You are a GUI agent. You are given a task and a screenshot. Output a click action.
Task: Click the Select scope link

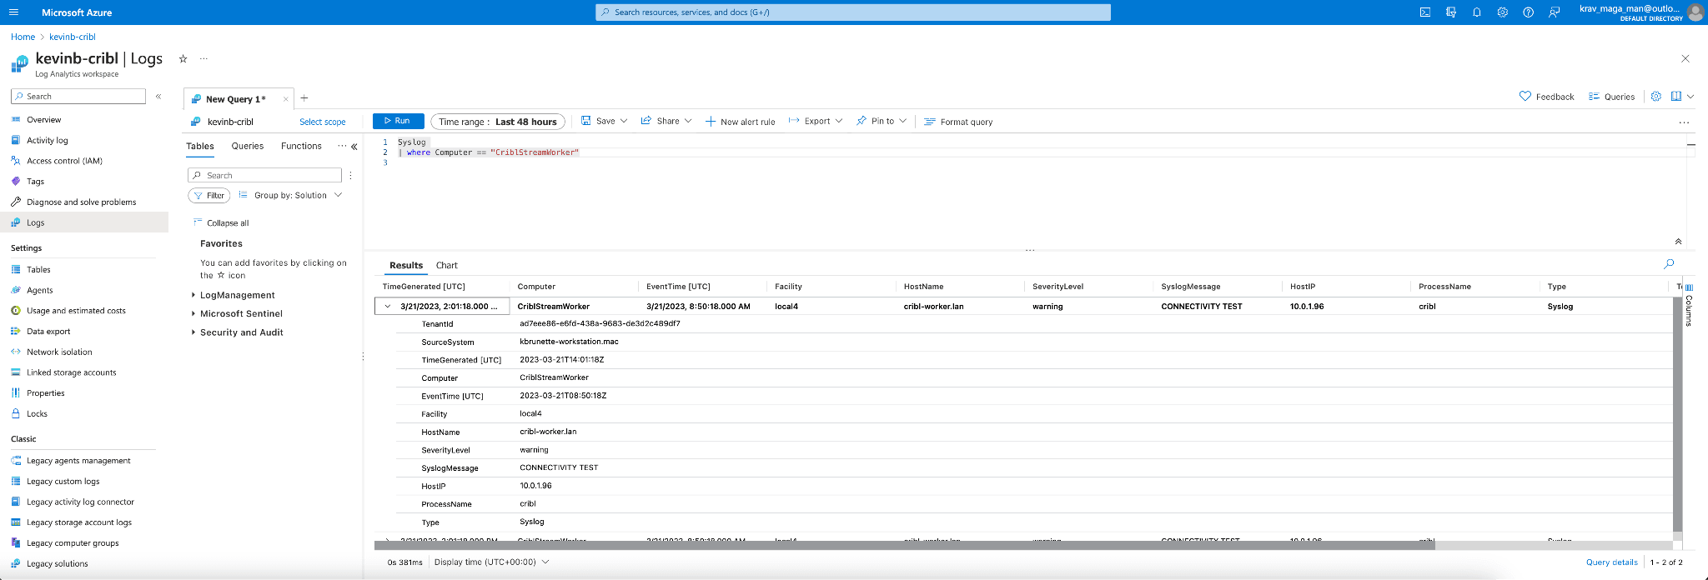pos(322,122)
